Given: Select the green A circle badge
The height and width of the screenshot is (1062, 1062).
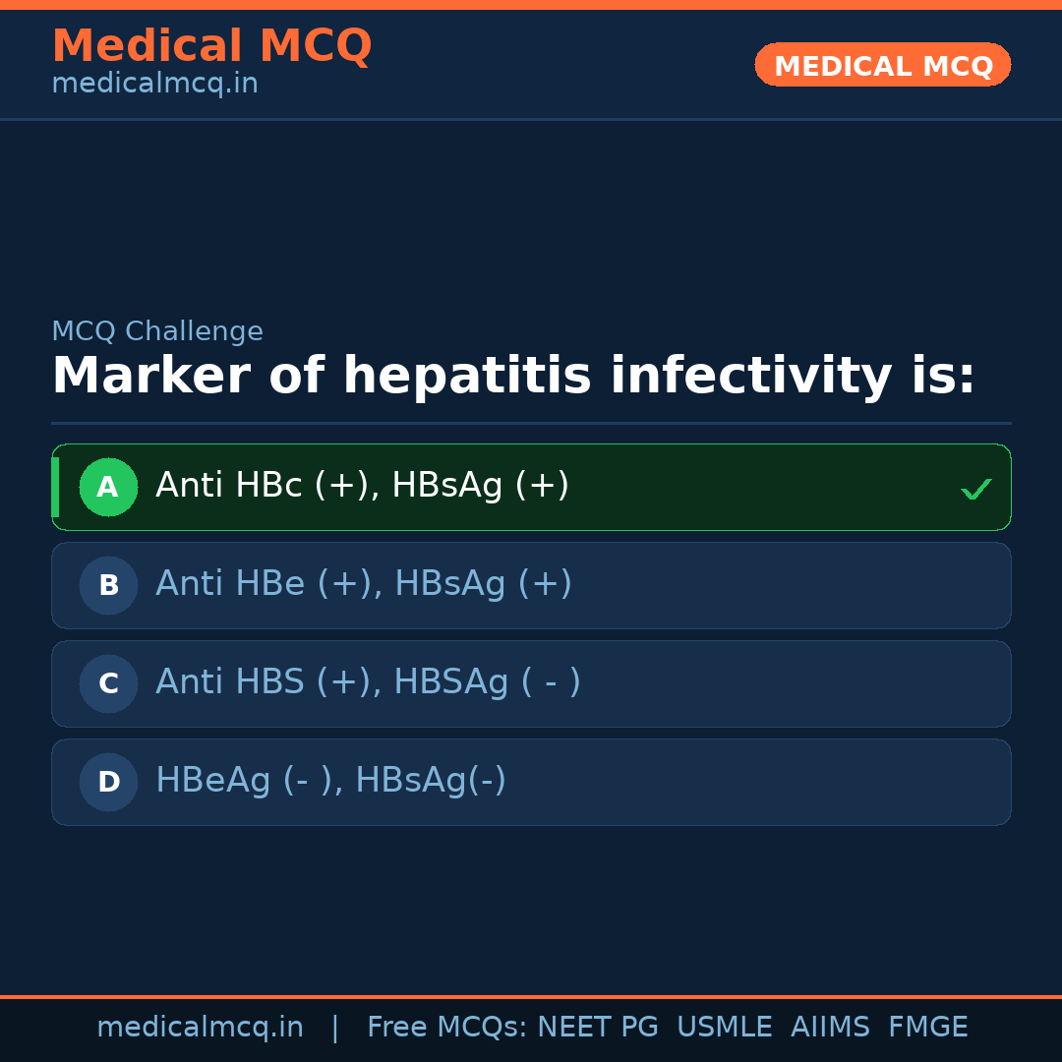Looking at the screenshot, I should (x=108, y=487).
